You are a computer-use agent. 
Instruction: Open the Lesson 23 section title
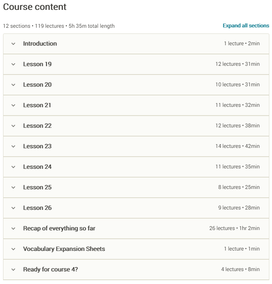click(37, 146)
